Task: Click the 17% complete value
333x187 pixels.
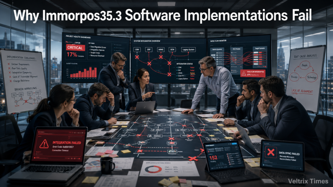Action: pyautogui.click(x=72, y=55)
